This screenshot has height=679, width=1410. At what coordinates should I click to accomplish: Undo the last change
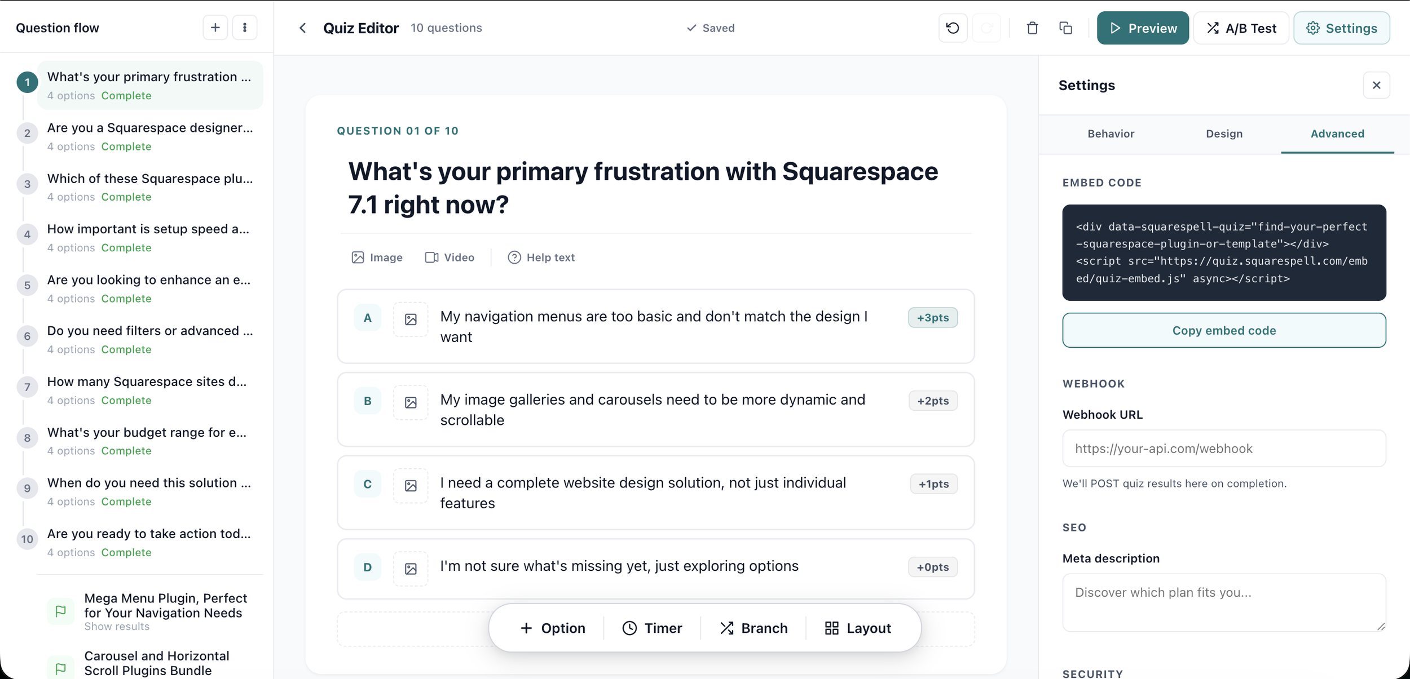953,28
